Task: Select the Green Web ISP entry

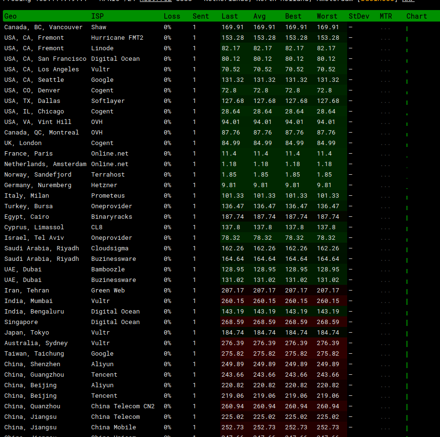Action: [108, 291]
